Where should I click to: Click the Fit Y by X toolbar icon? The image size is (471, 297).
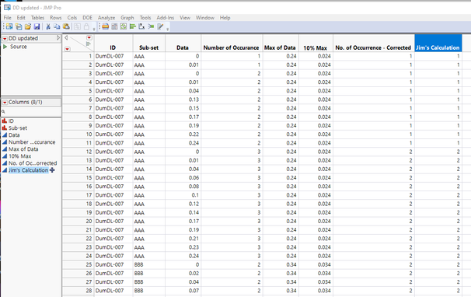coord(141,26)
